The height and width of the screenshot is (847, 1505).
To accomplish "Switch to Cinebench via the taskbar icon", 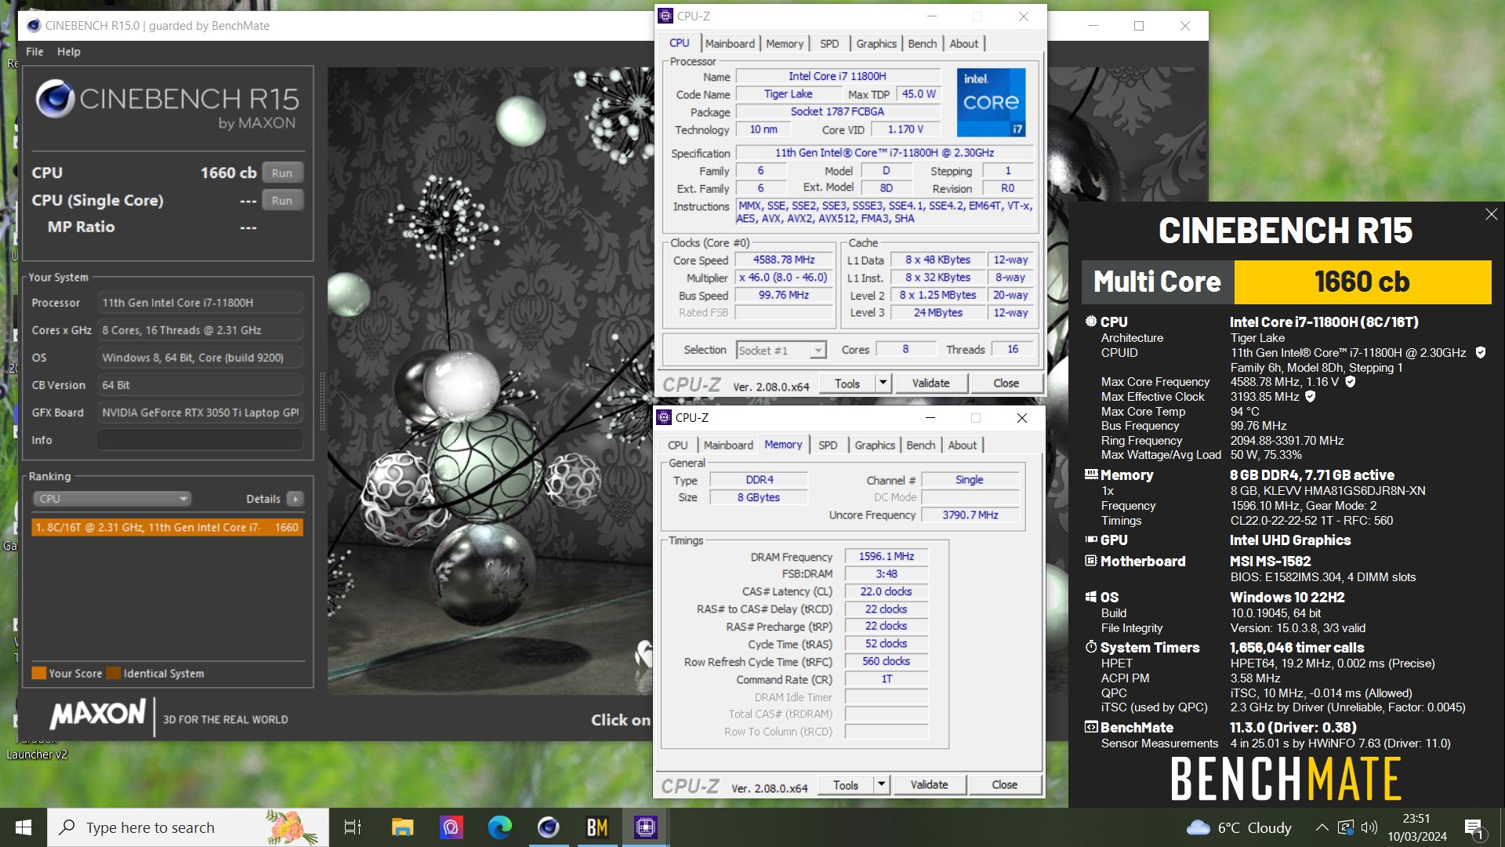I will 549,827.
